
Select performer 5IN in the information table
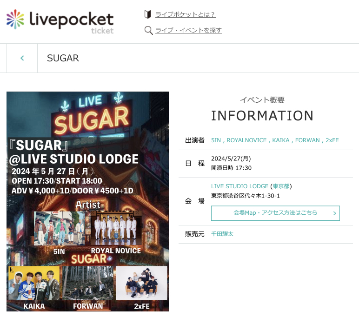pyautogui.click(x=216, y=140)
